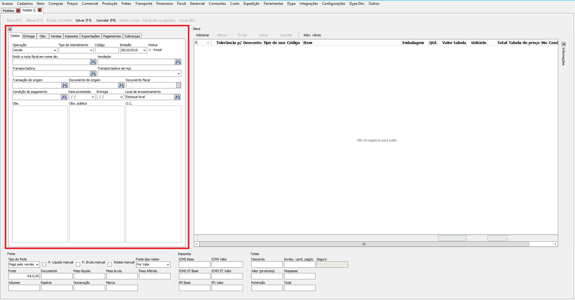Click the Frete value field
Screen dimensions: 575x300
(24, 276)
